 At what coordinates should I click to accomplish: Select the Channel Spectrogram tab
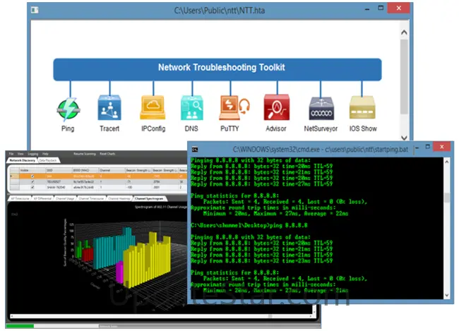(x=149, y=198)
